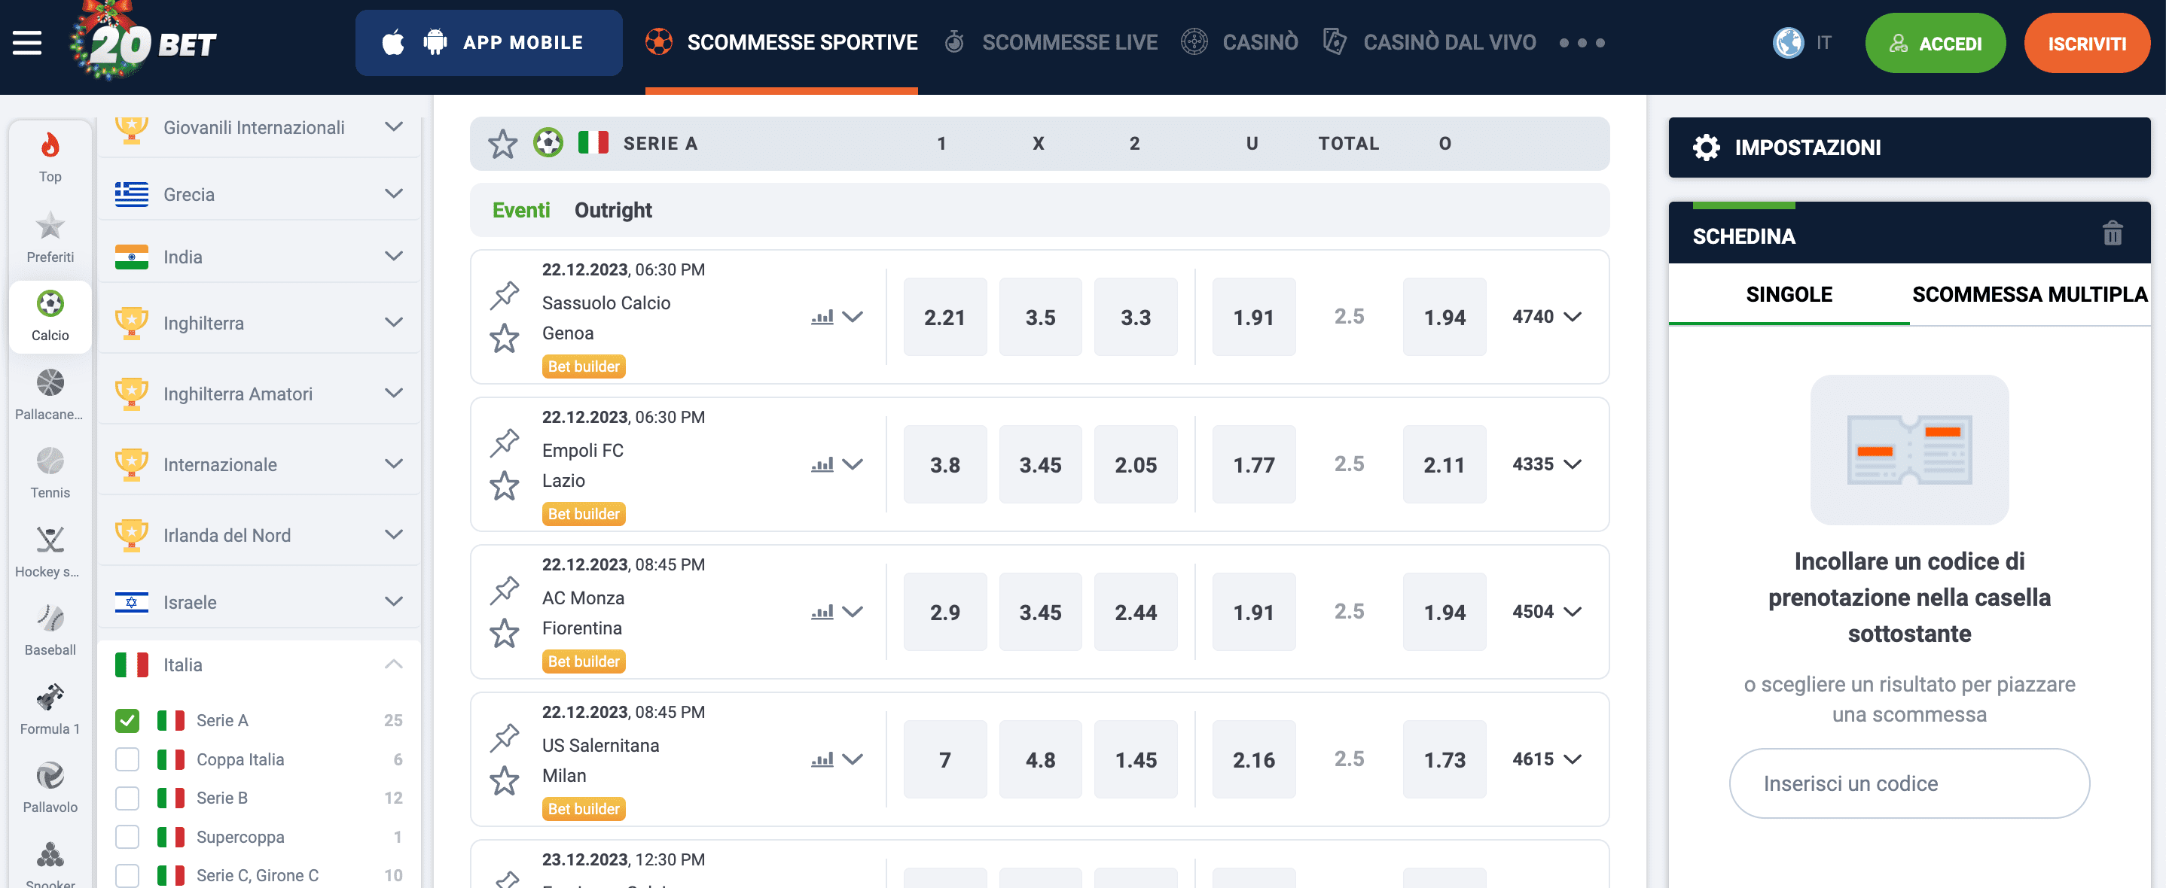Open the Casinò section
This screenshot has width=2166, height=888.
pyautogui.click(x=1240, y=42)
